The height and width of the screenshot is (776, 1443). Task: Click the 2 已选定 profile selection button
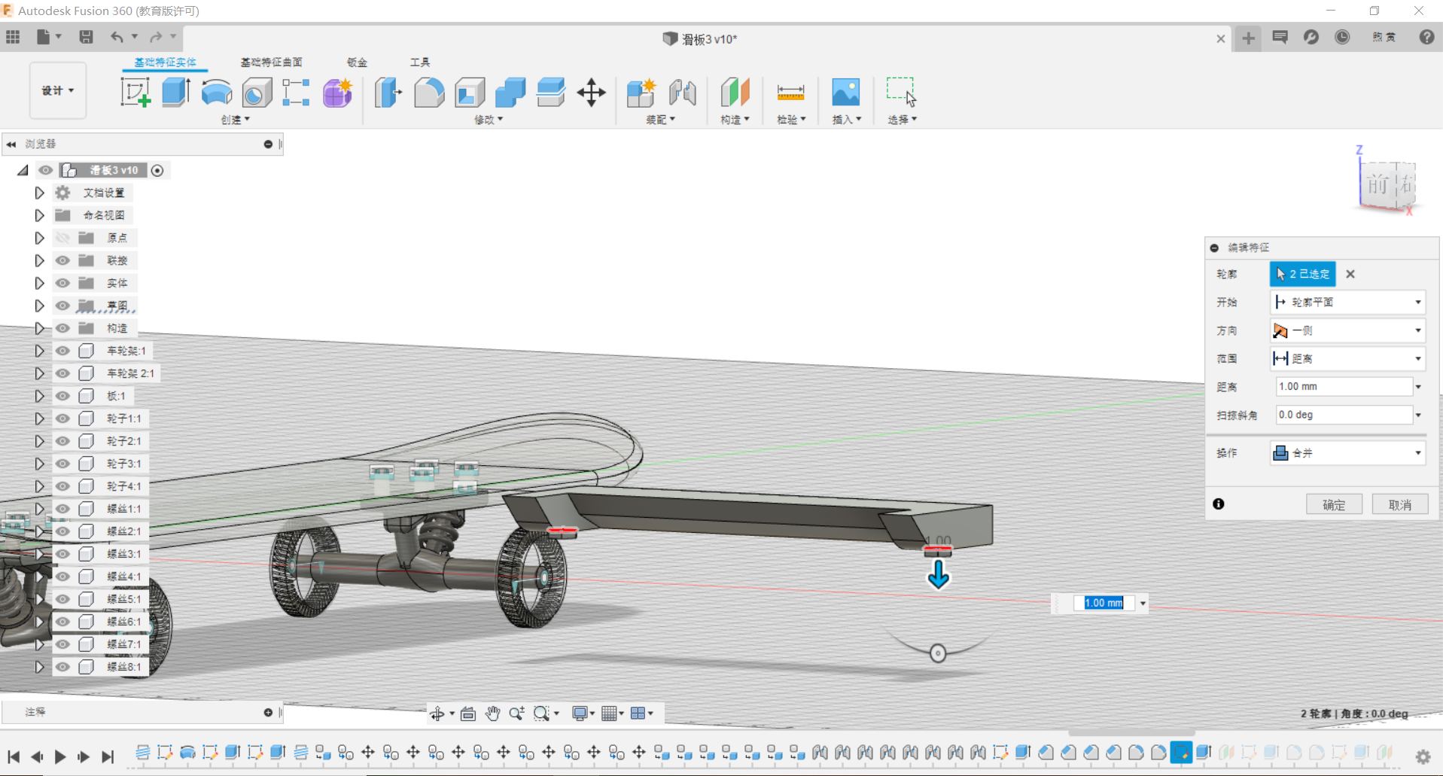pos(1303,274)
